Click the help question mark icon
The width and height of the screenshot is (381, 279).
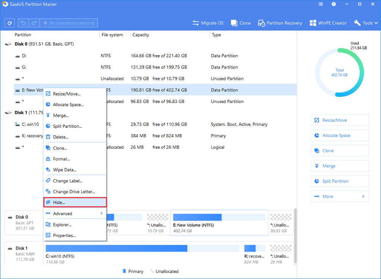[x=334, y=4]
